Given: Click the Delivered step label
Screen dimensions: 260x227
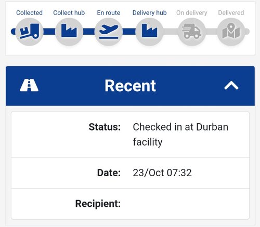Looking at the screenshot, I should (231, 12).
